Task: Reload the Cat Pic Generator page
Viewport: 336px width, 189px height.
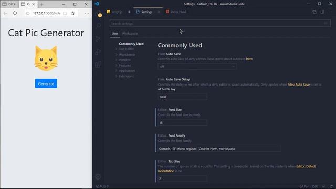Action: click(15, 13)
